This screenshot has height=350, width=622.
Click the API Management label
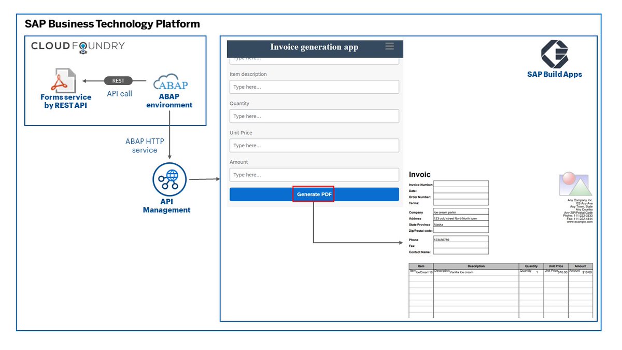[x=166, y=206]
